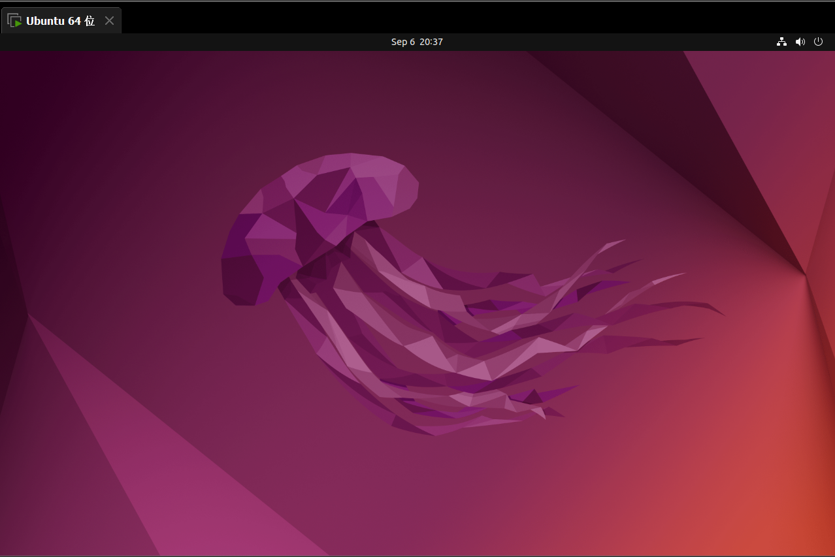Close the Ubuntu 64 位 tab
The width and height of the screenshot is (835, 557).
[x=109, y=21]
